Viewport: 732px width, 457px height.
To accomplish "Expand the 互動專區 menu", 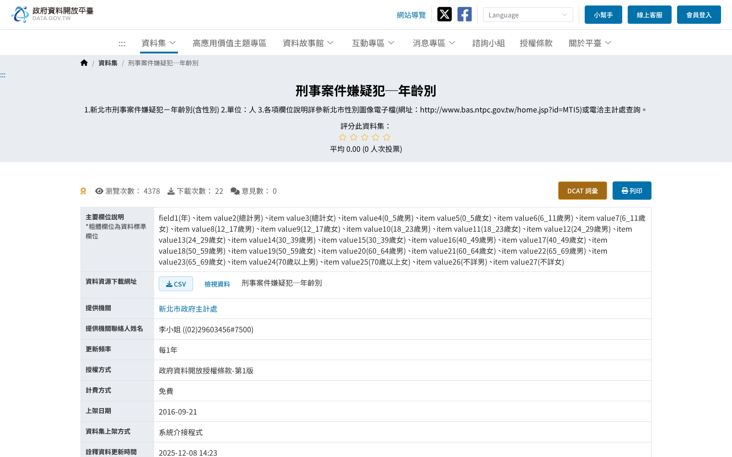I will (373, 43).
